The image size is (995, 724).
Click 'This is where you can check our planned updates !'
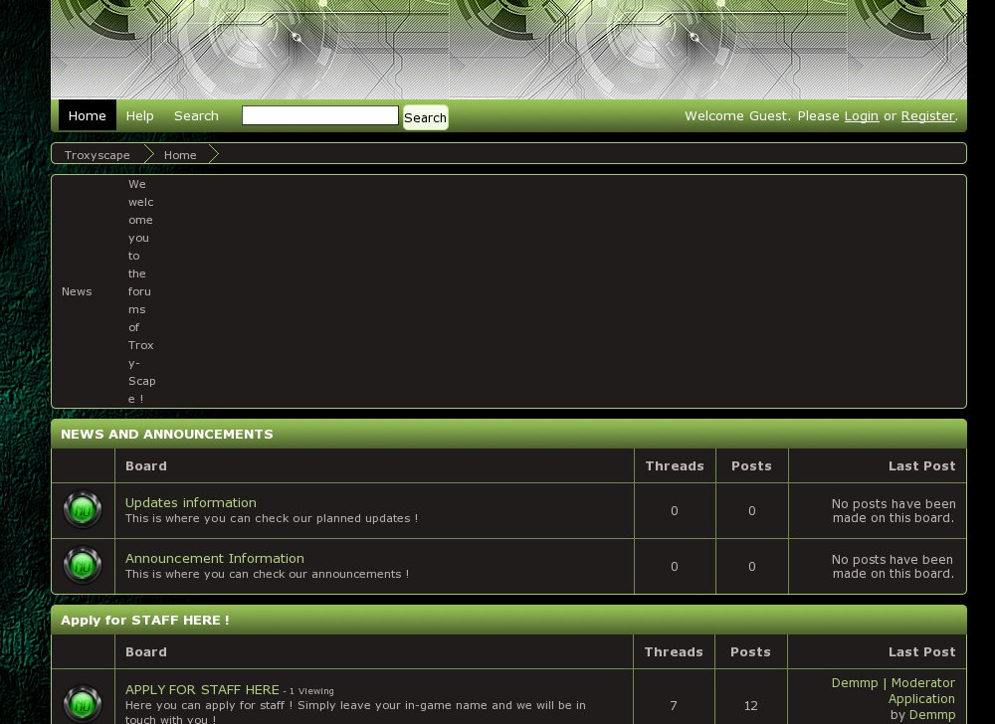tap(272, 518)
